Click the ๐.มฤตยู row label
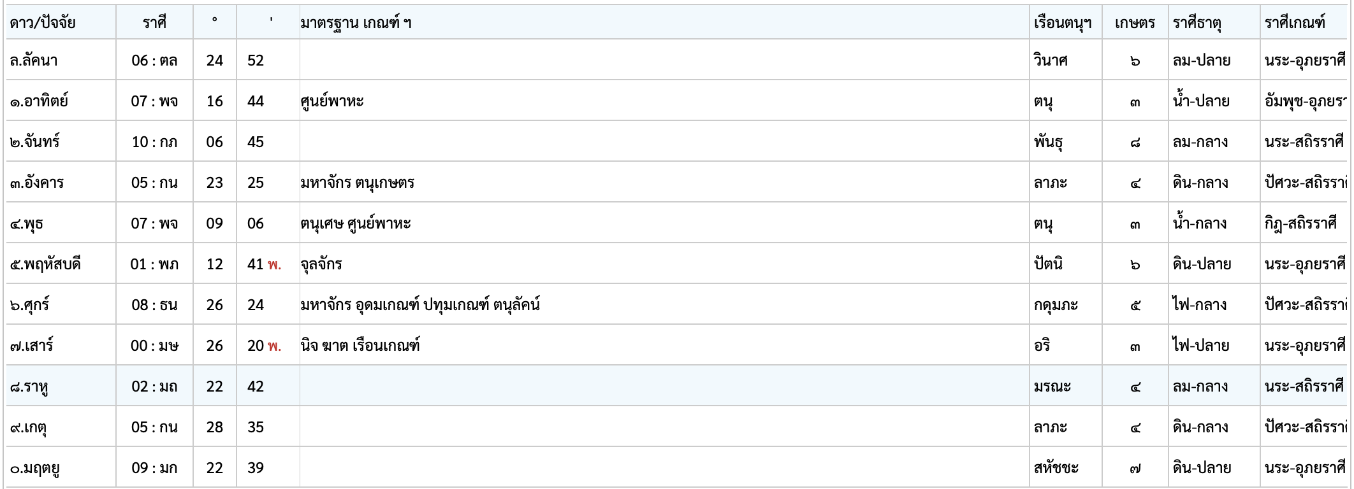This screenshot has height=489, width=1354. tap(35, 468)
